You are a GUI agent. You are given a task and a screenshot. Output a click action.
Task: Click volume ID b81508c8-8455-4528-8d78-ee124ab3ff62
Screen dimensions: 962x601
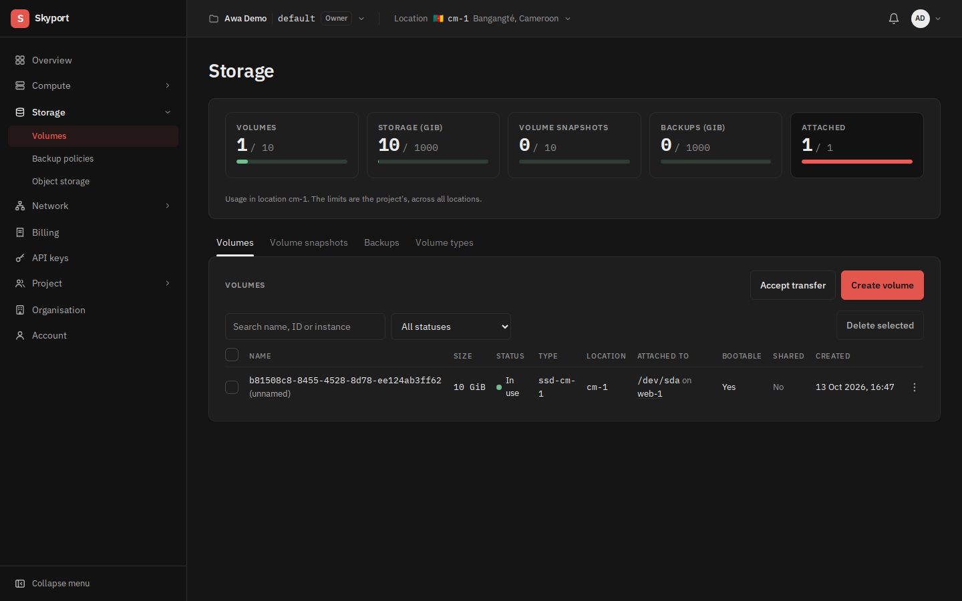(x=345, y=380)
